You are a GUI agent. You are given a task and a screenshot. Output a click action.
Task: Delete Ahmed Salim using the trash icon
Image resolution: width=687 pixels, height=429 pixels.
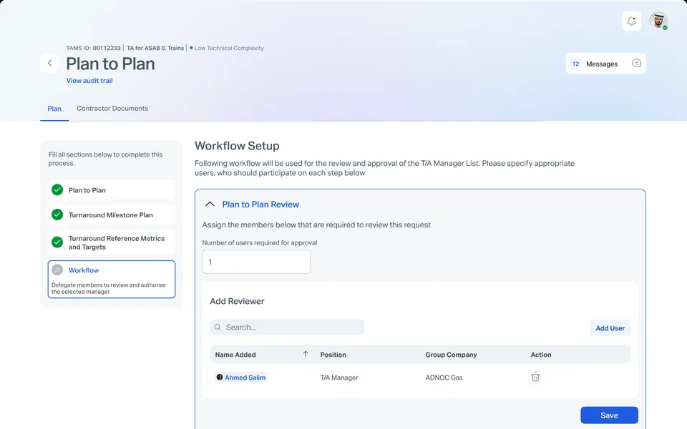535,377
